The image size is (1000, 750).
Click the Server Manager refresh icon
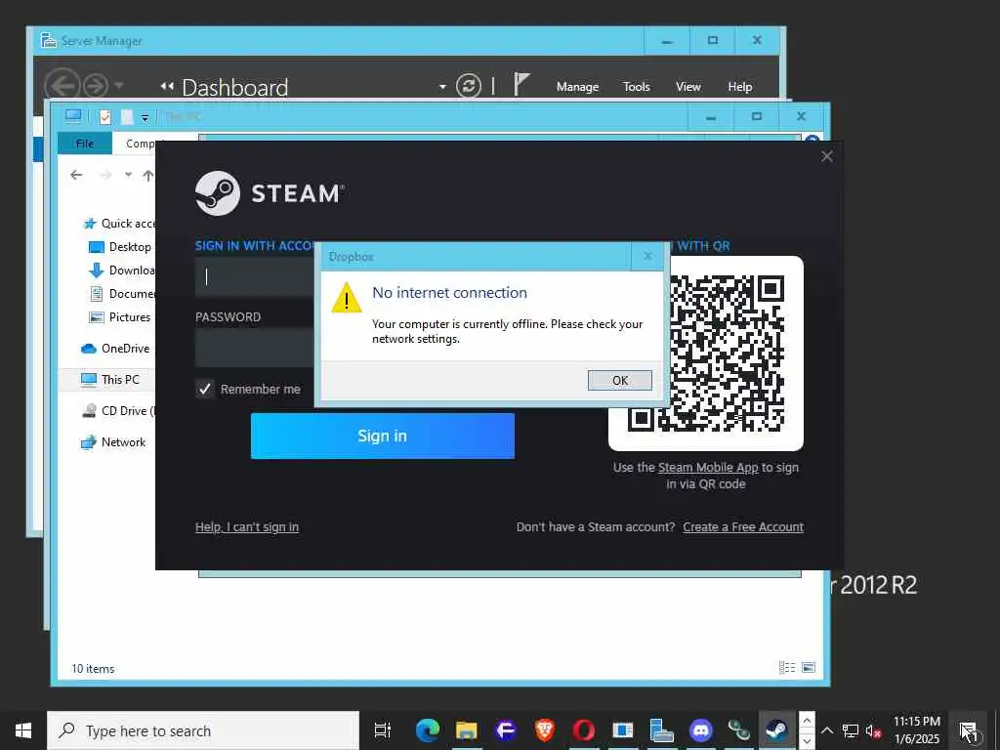468,86
